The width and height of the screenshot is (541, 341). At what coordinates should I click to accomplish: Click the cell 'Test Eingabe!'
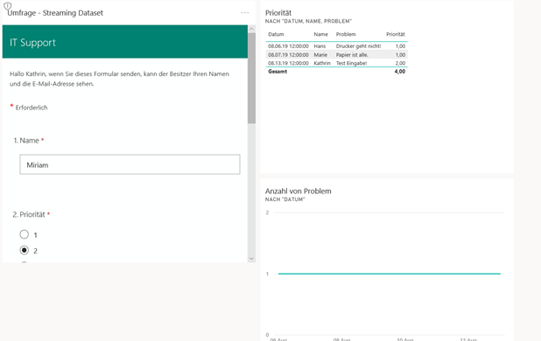pos(351,63)
